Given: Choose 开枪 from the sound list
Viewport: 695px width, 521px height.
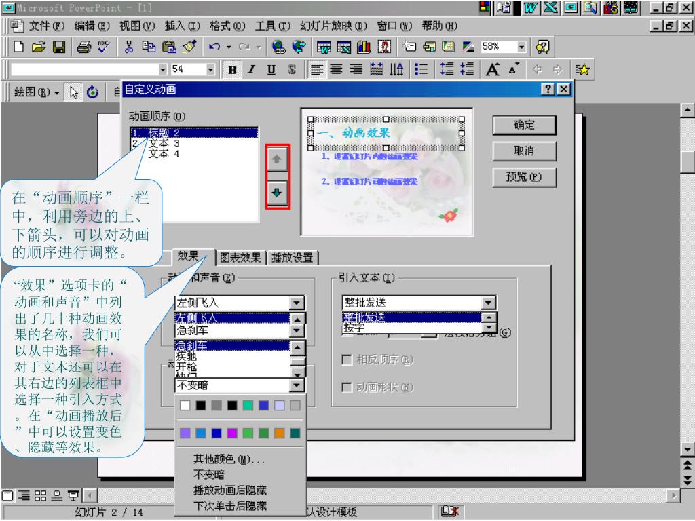Looking at the screenshot, I should pos(232,367).
